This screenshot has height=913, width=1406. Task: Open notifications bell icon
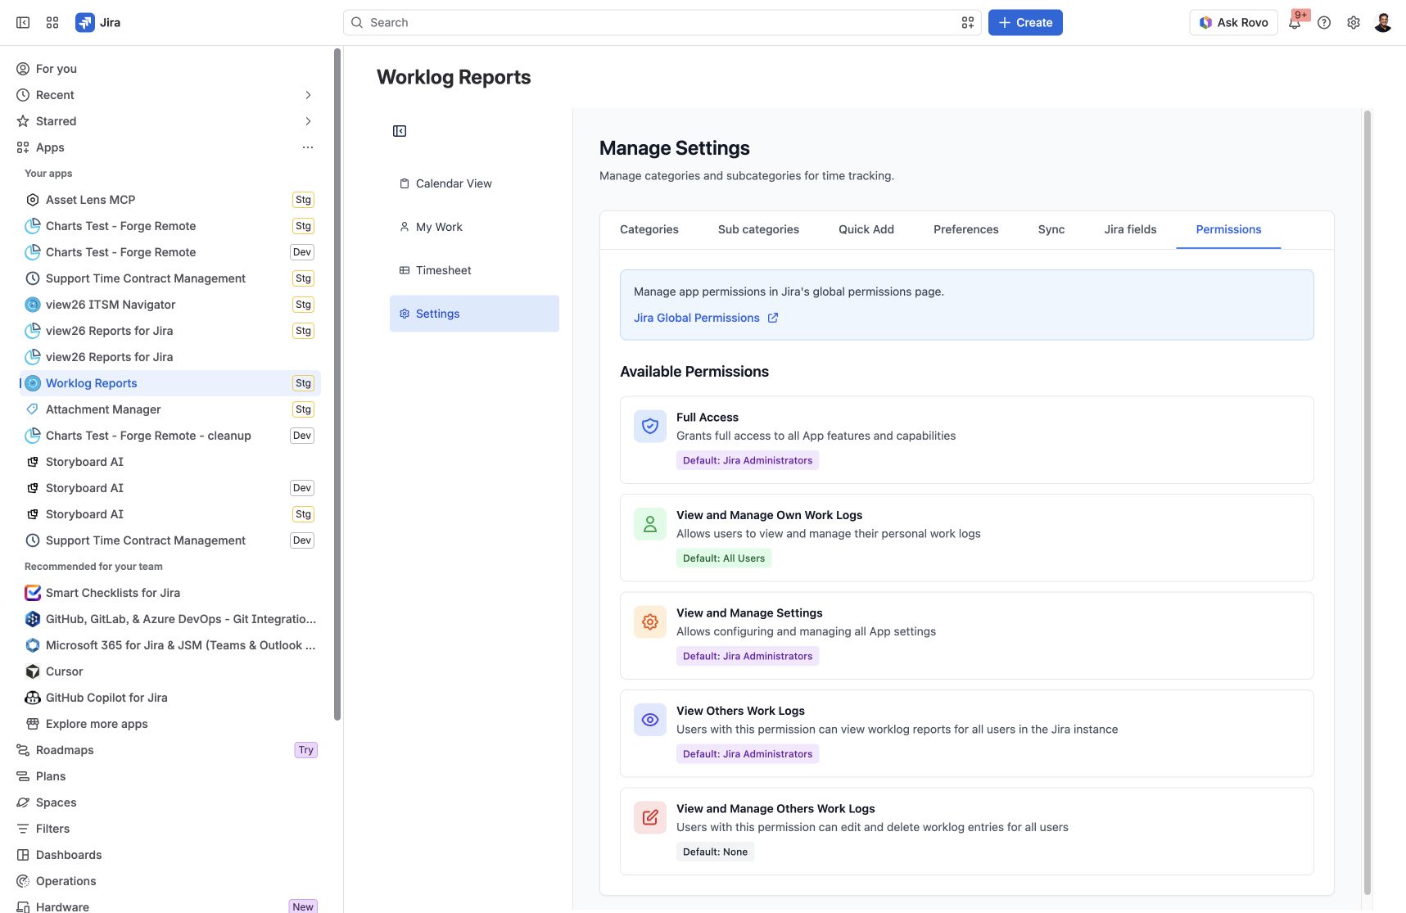[x=1295, y=23]
